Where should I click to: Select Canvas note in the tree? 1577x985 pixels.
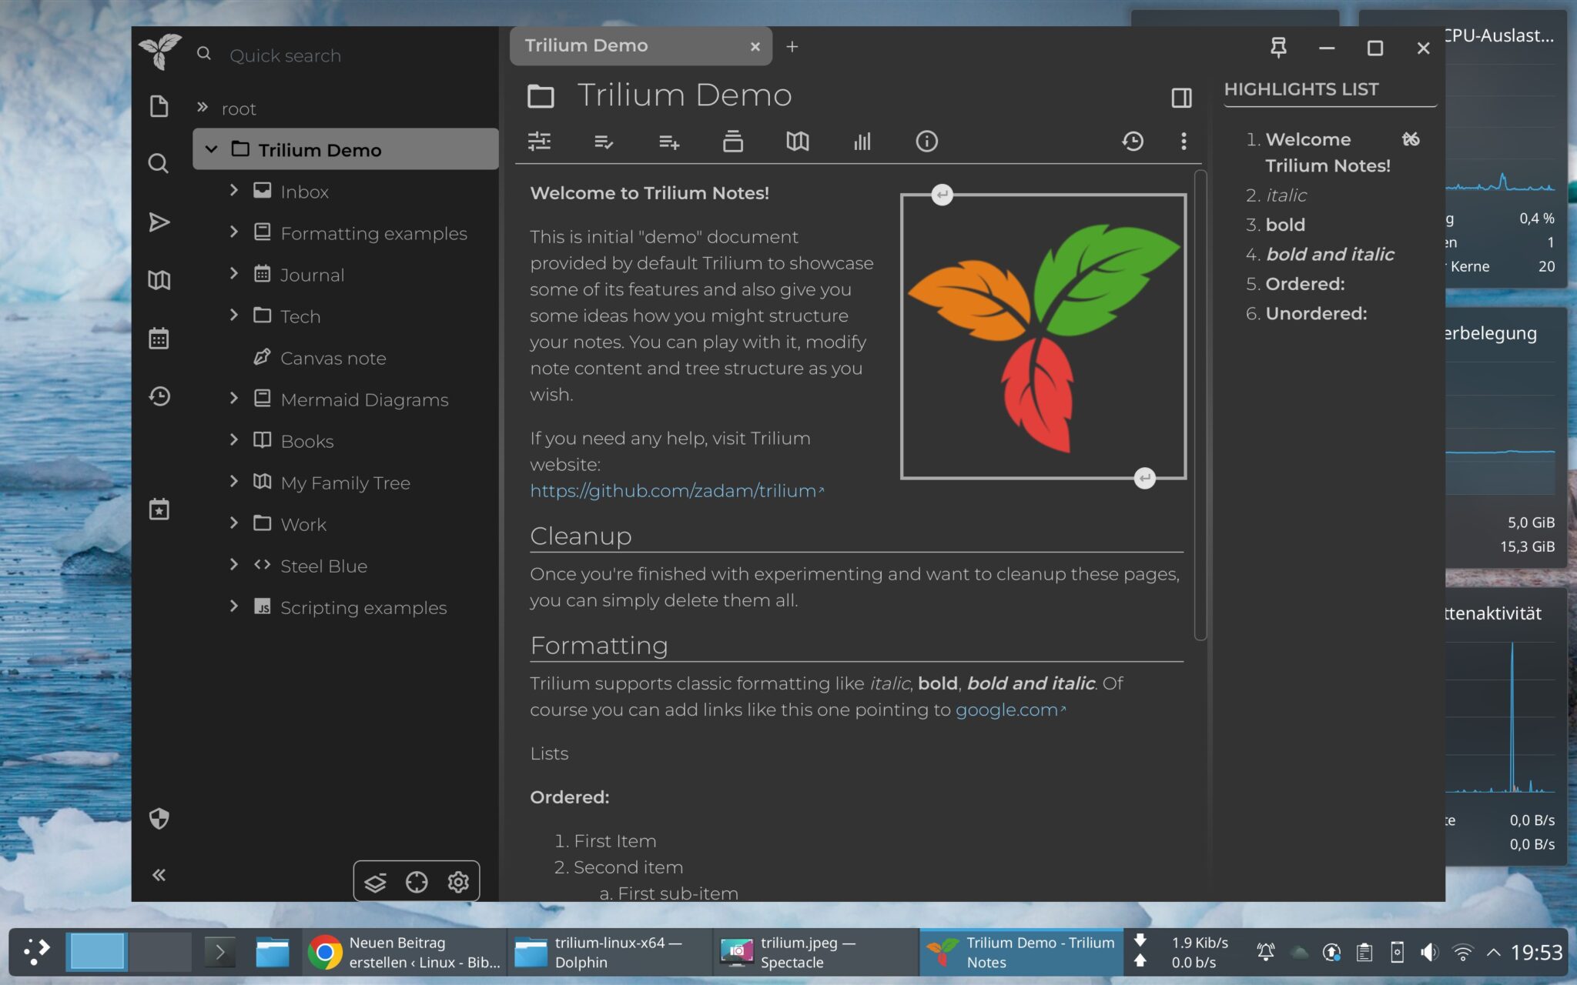pos(333,358)
